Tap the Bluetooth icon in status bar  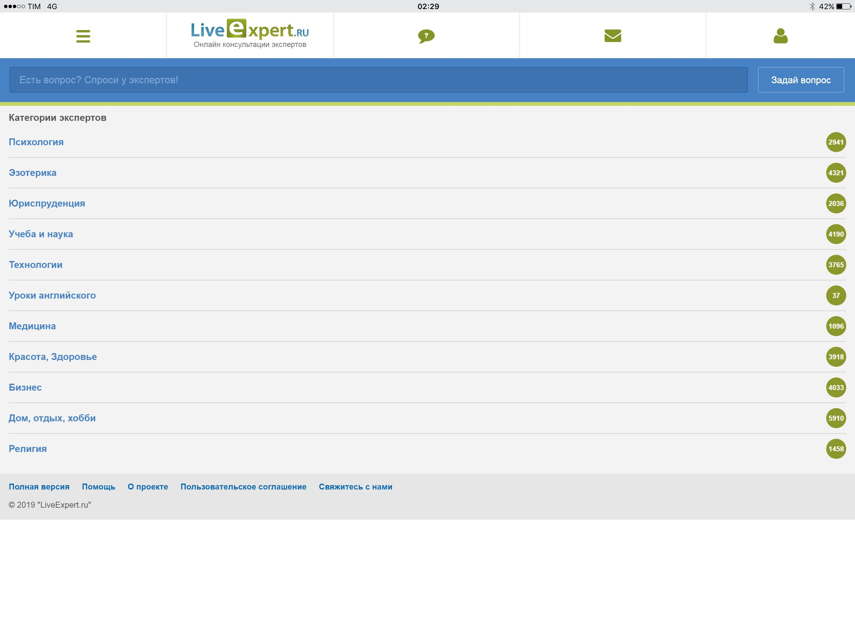812,7
